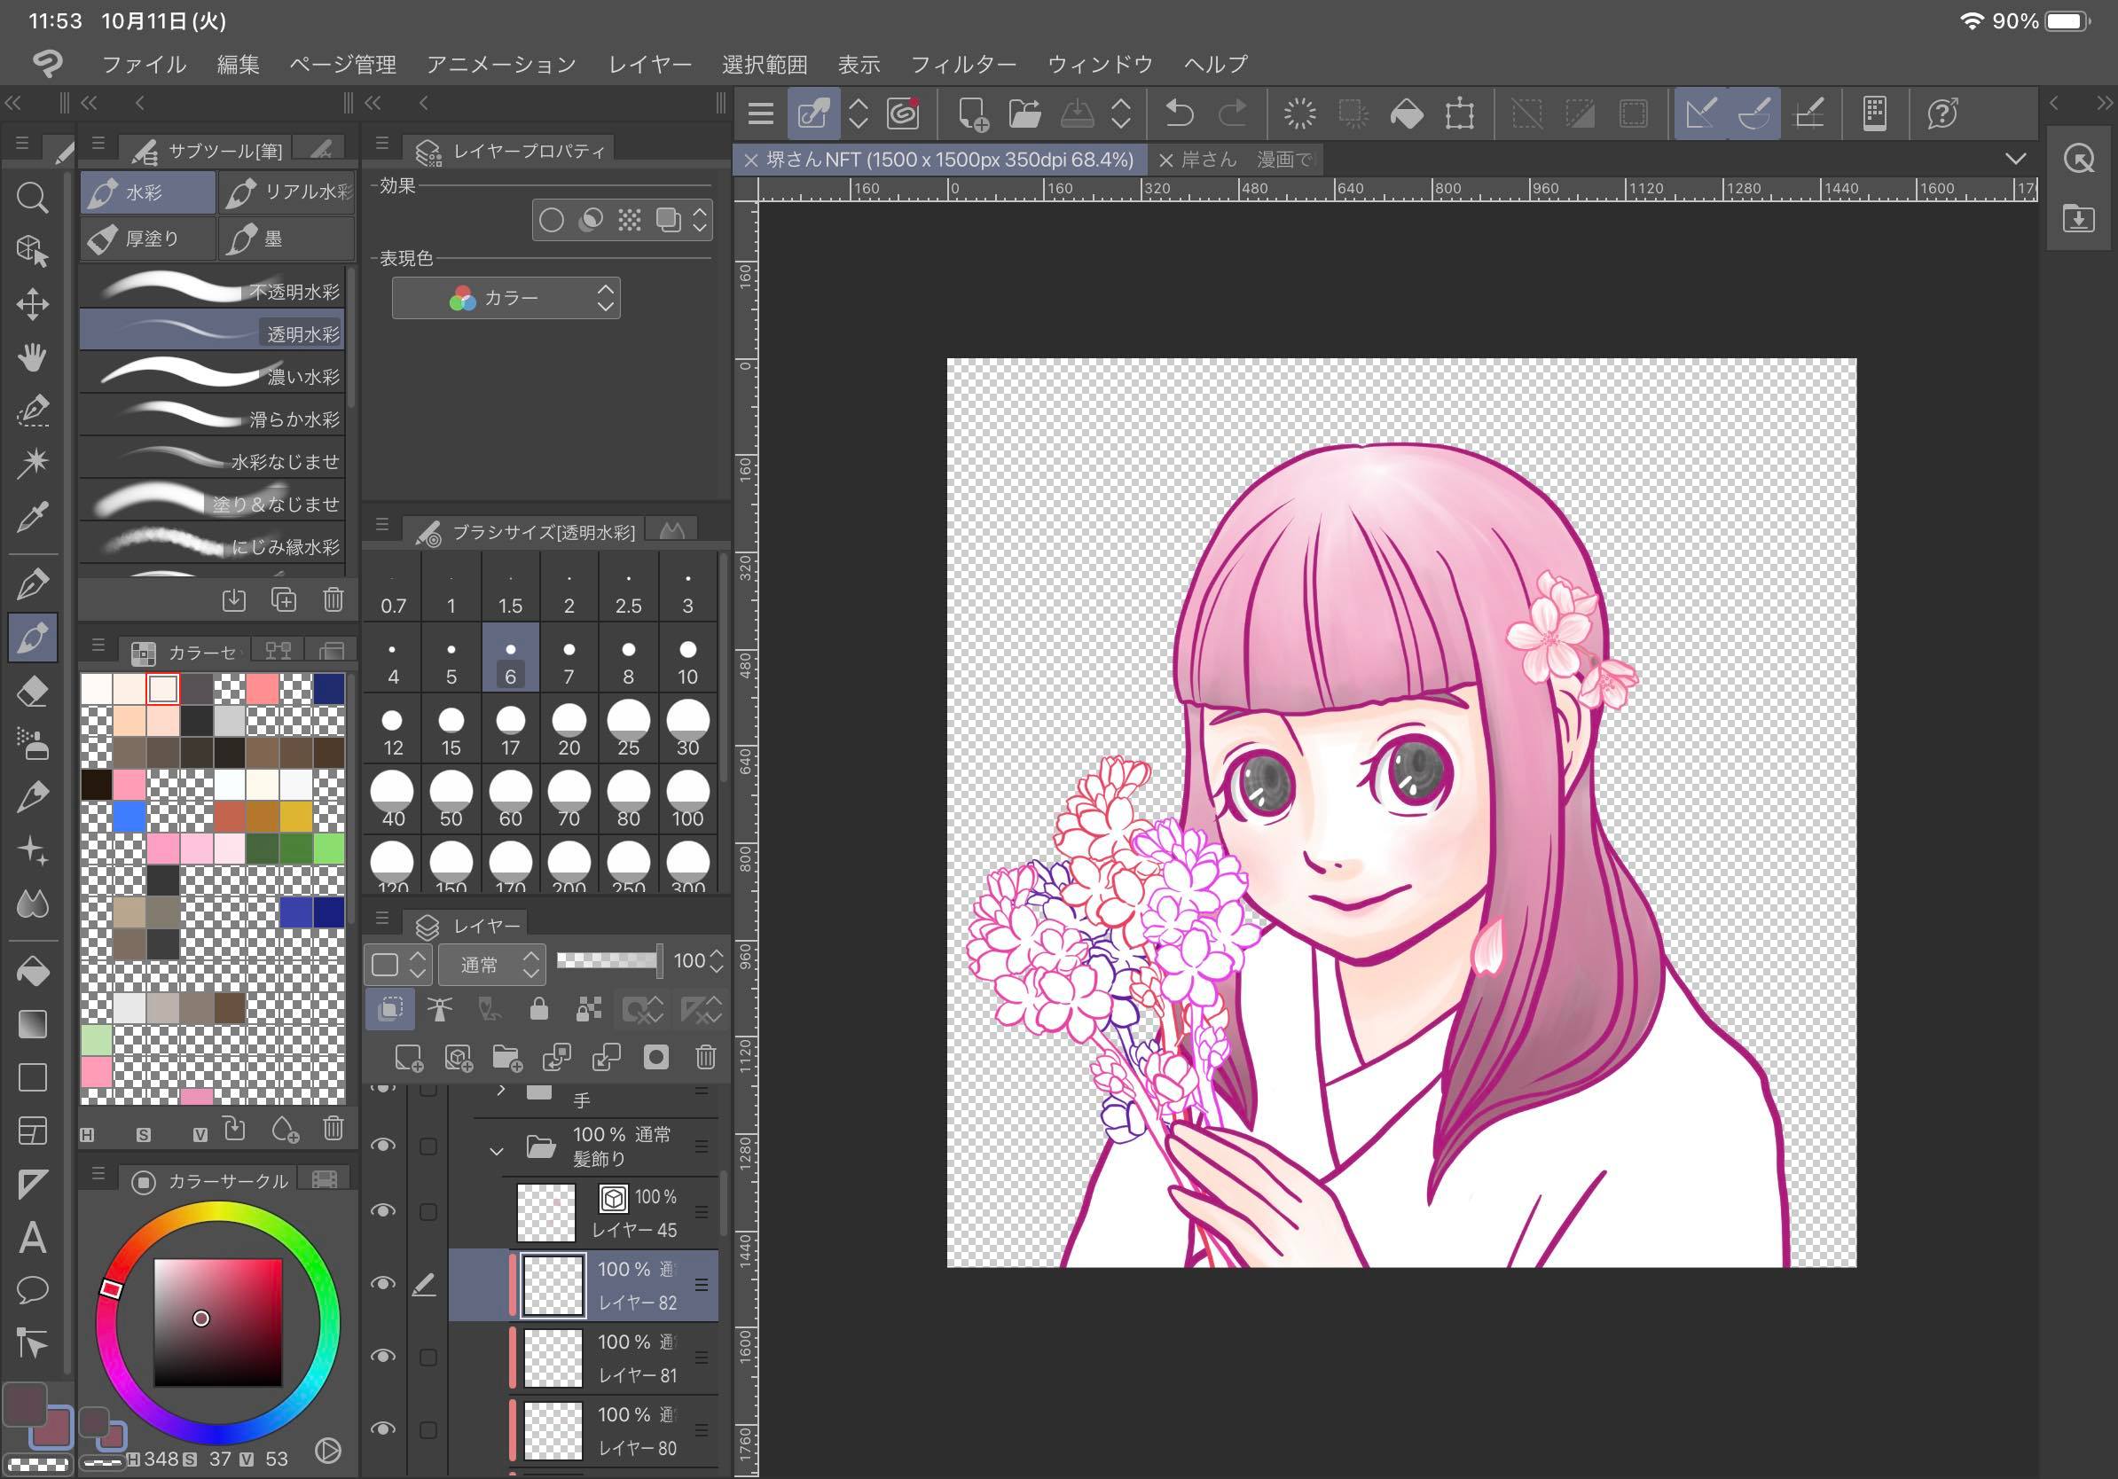This screenshot has width=2118, height=1479.
Task: Open the 通常 blending mode dropdown
Action: [x=491, y=965]
